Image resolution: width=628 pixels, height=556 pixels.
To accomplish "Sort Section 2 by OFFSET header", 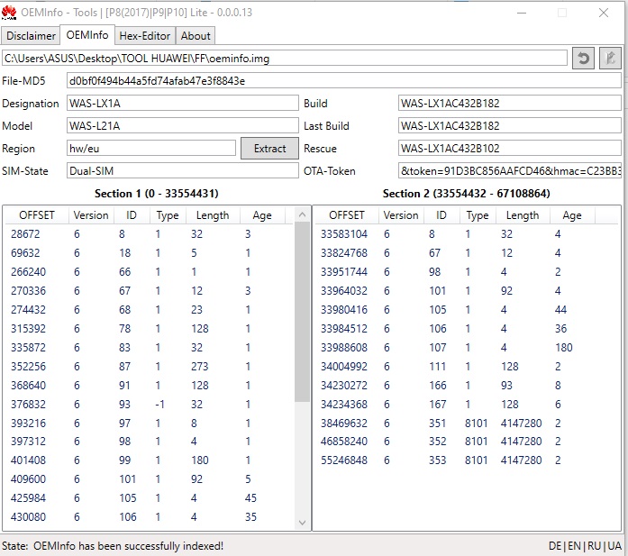I will [x=347, y=215].
